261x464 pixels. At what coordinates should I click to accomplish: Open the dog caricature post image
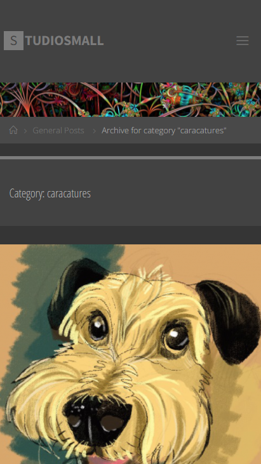[x=131, y=354]
